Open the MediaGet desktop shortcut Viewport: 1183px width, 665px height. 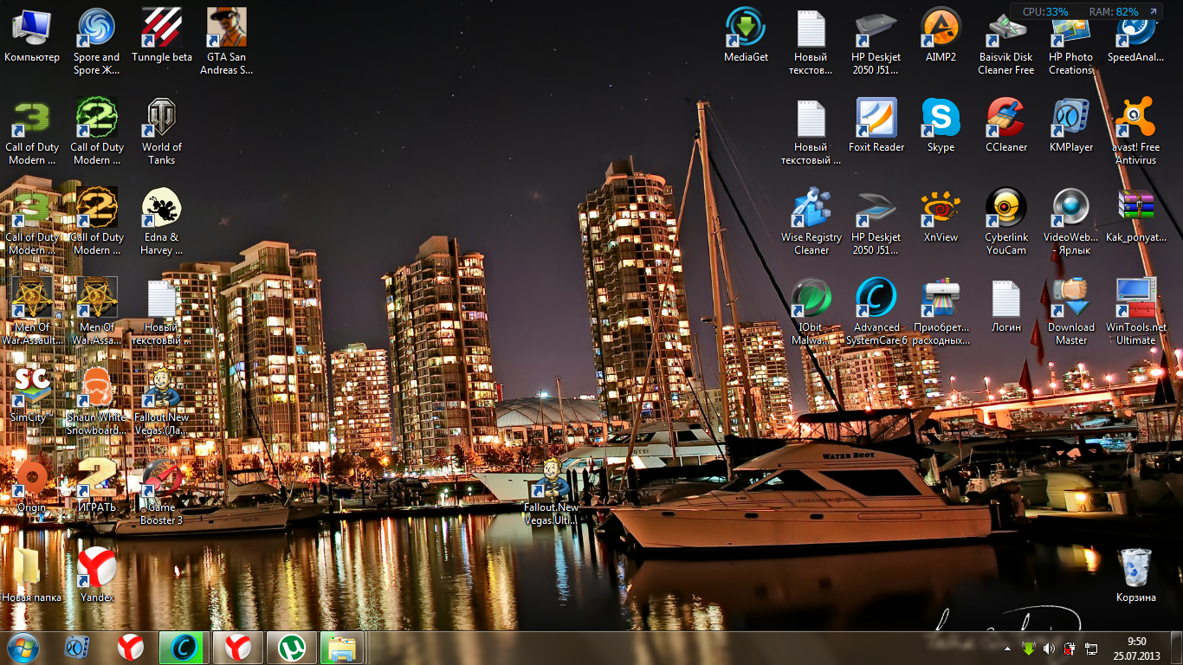746,29
